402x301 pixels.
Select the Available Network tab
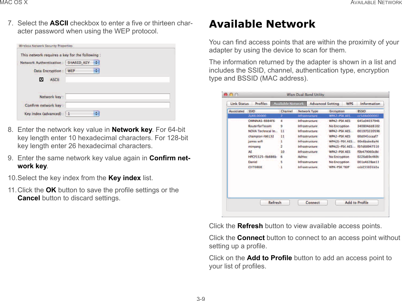pyautogui.click(x=289, y=104)
